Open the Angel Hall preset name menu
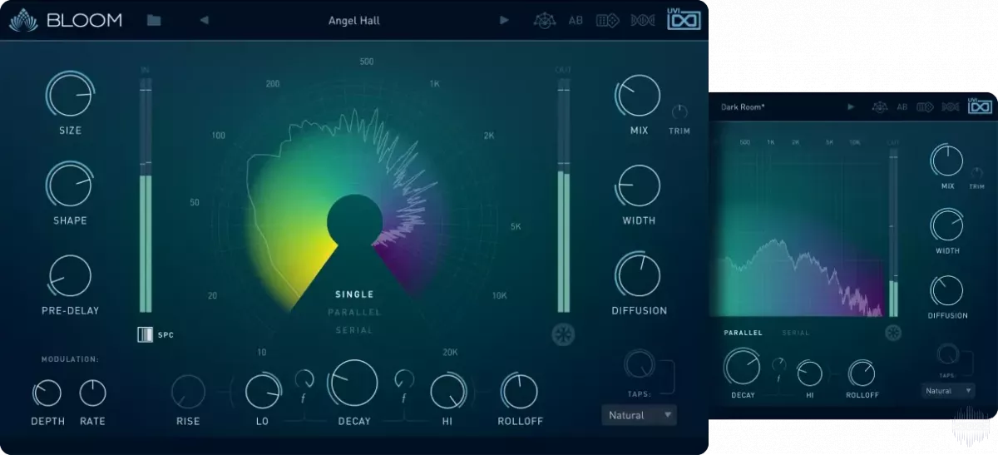 pyautogui.click(x=354, y=21)
